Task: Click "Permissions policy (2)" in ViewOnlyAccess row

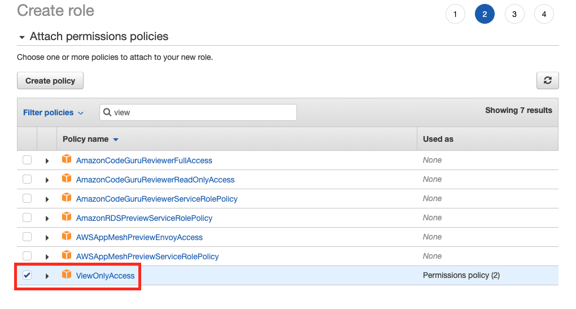Action: pos(461,275)
